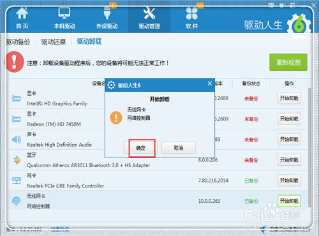Click the 无线网卡 wifi icon

[x=17, y=201]
